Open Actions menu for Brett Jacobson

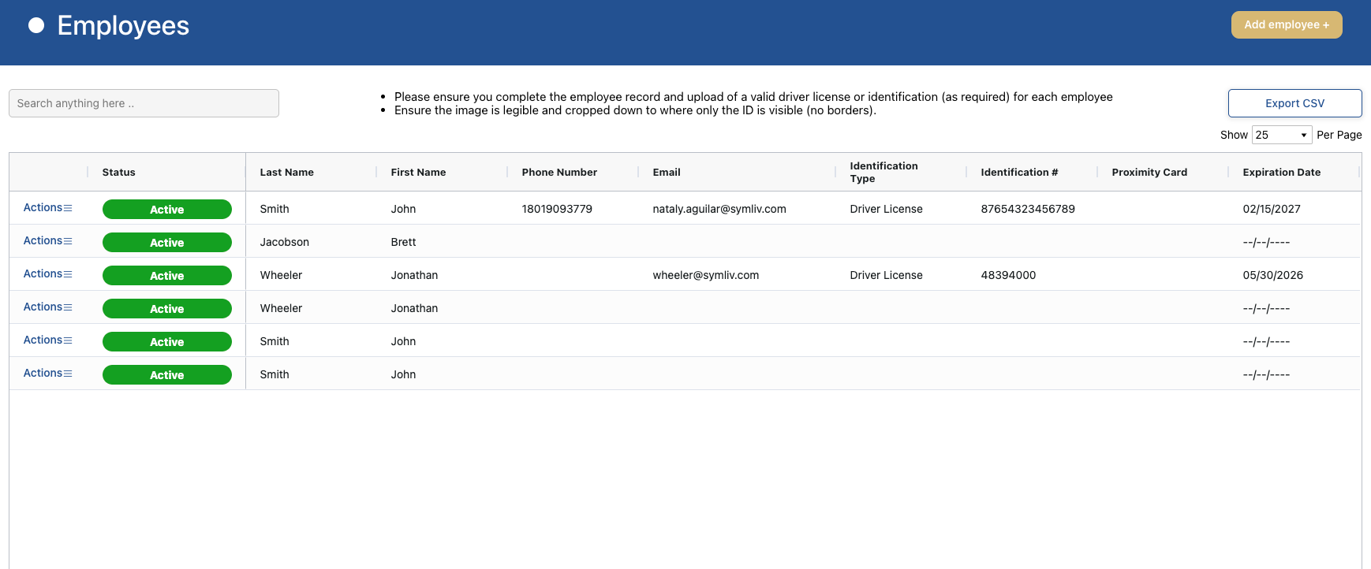[47, 241]
